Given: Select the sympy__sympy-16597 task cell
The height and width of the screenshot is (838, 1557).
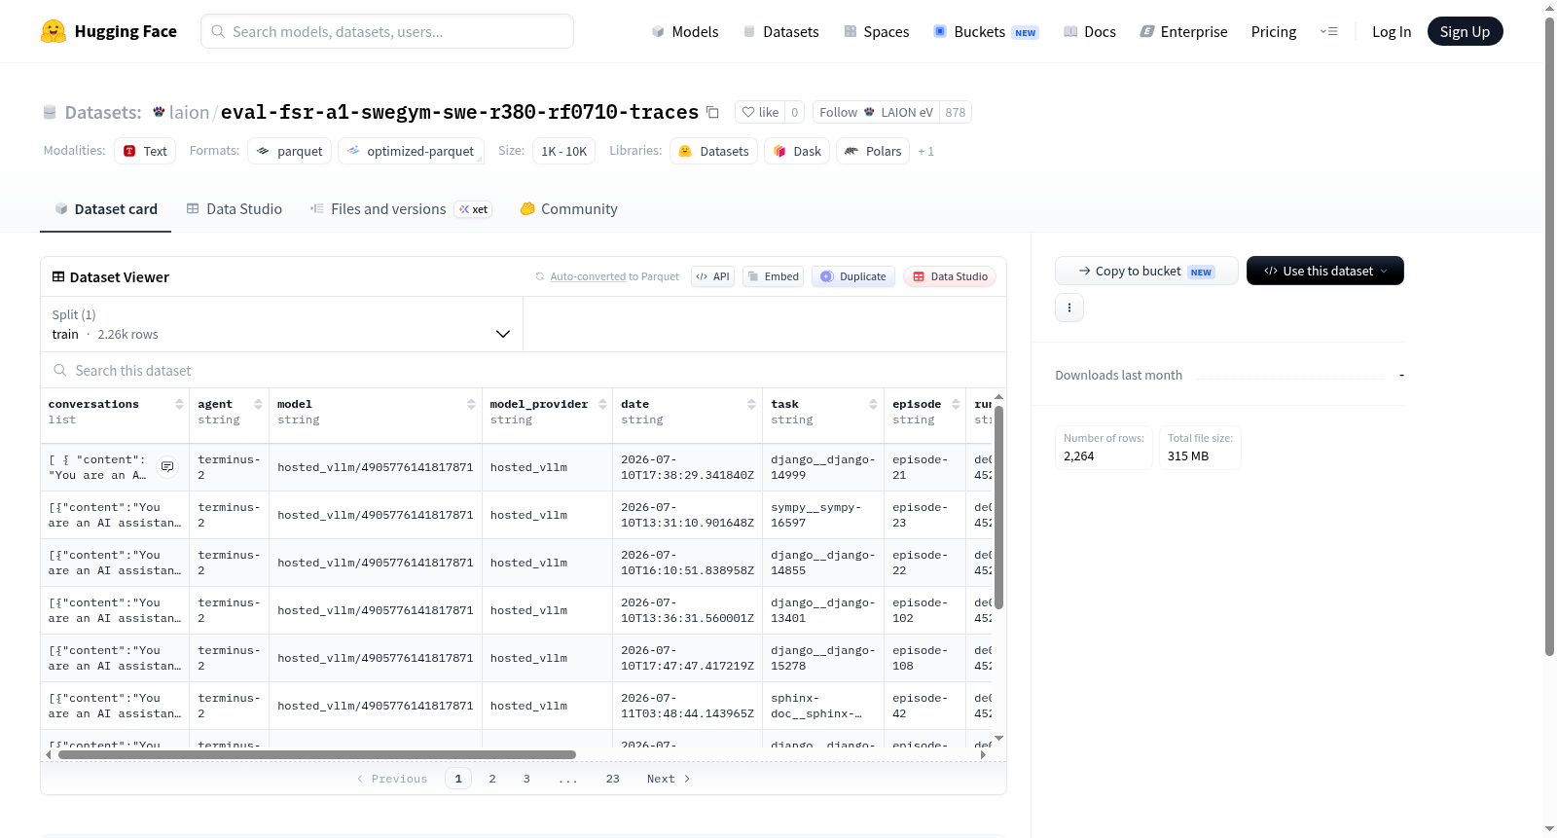Looking at the screenshot, I should click(x=822, y=515).
